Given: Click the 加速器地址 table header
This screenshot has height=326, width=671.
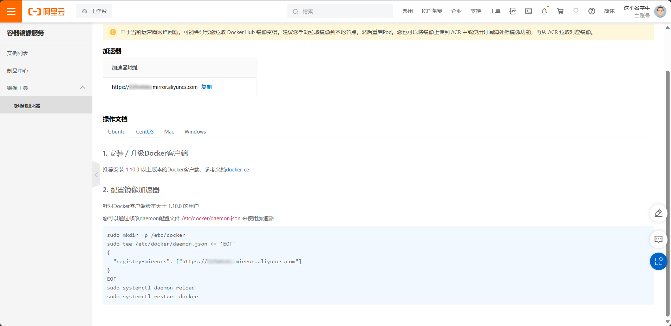Looking at the screenshot, I should pos(125,68).
